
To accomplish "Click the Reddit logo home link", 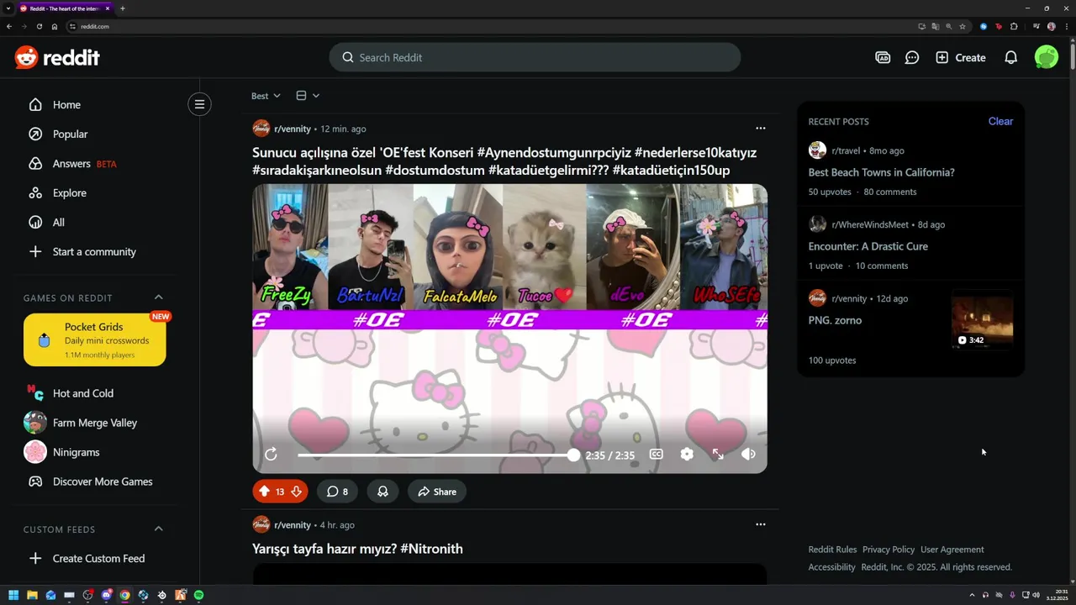I will pos(57,57).
